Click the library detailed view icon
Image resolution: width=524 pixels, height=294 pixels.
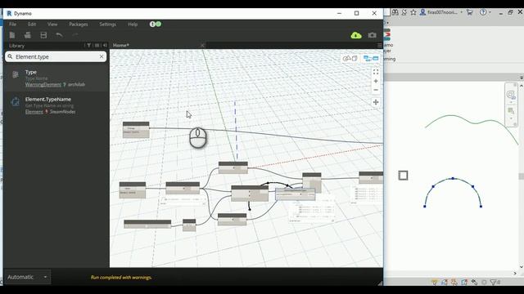pos(97,46)
